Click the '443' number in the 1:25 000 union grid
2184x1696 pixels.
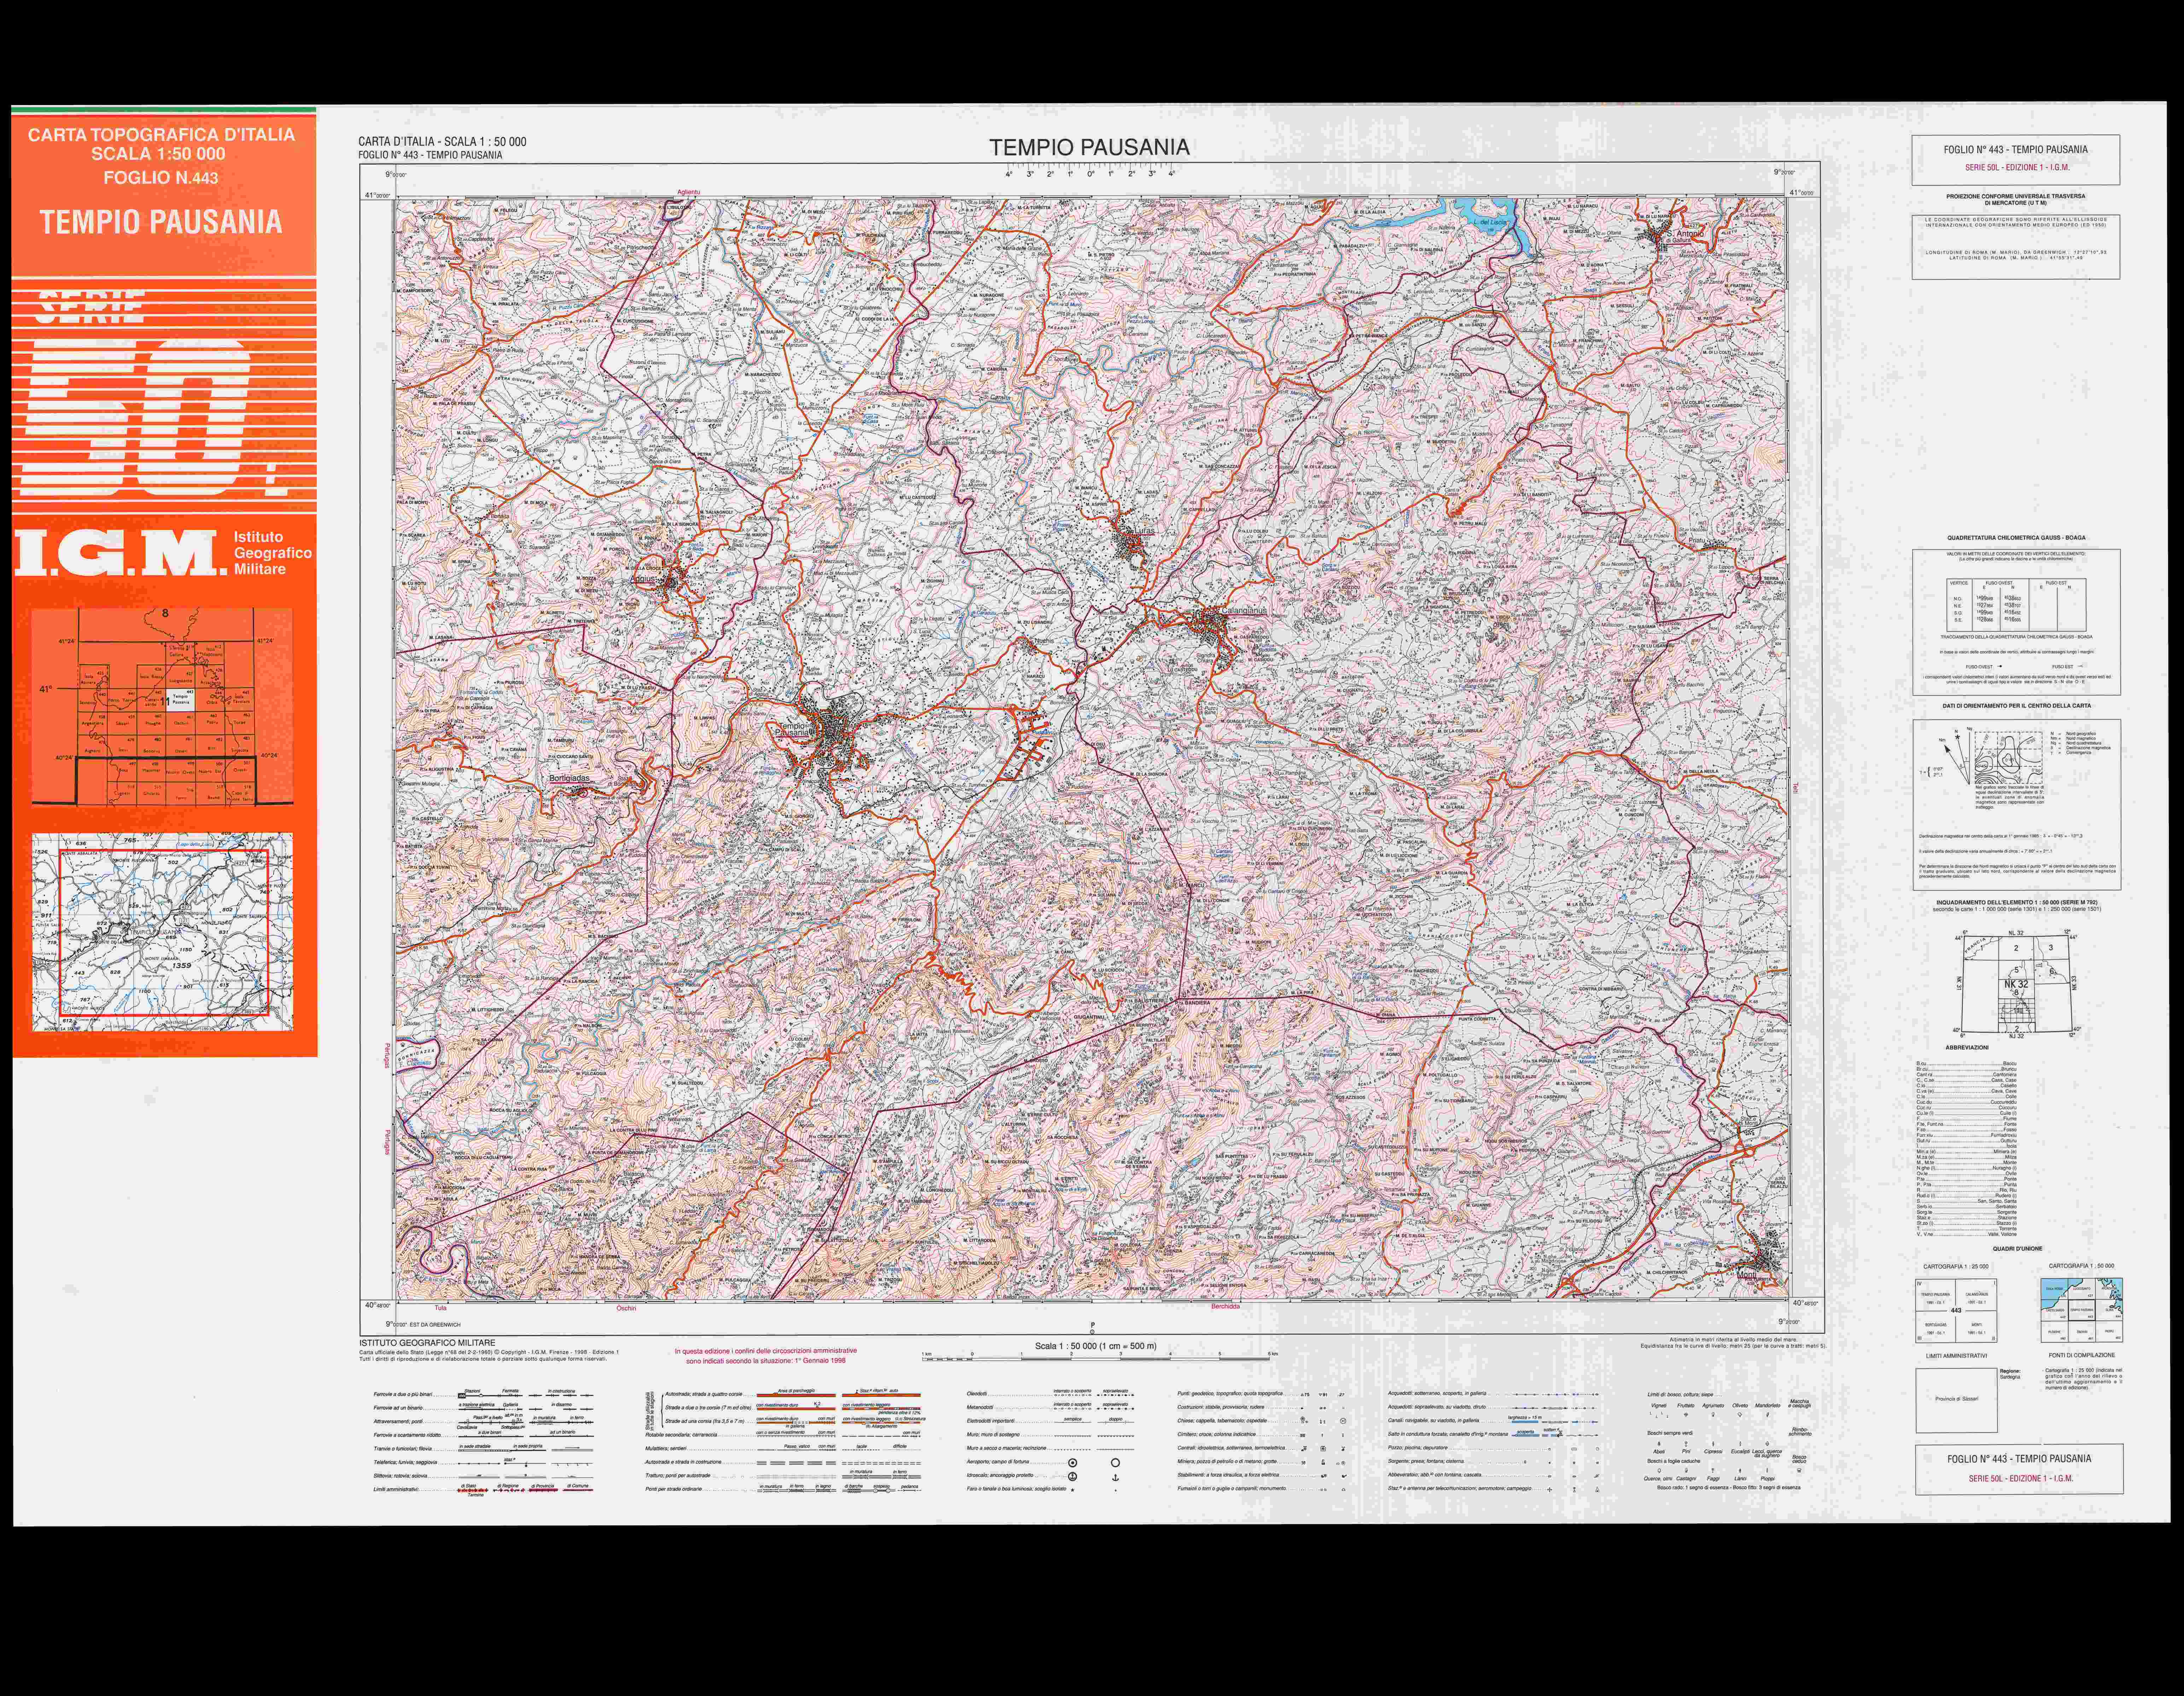tap(1956, 1310)
